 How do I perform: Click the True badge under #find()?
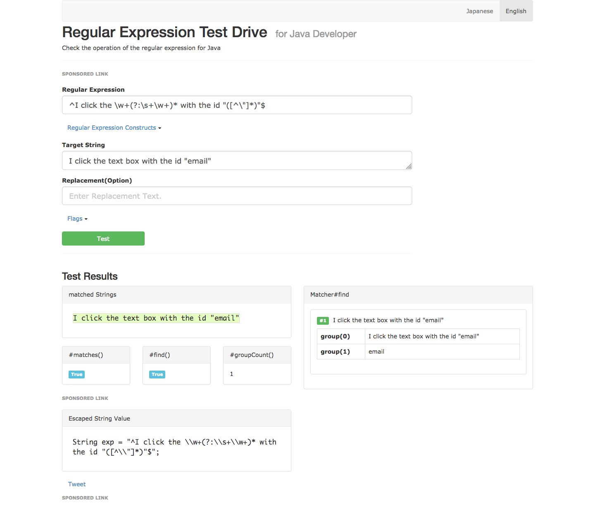[157, 374]
